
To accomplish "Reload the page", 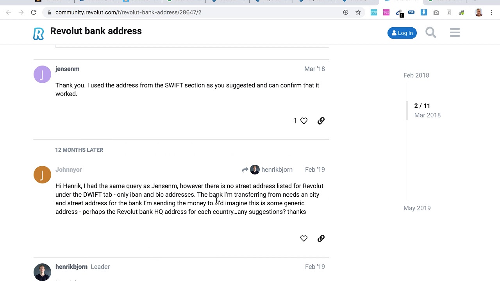I will 34,12.
